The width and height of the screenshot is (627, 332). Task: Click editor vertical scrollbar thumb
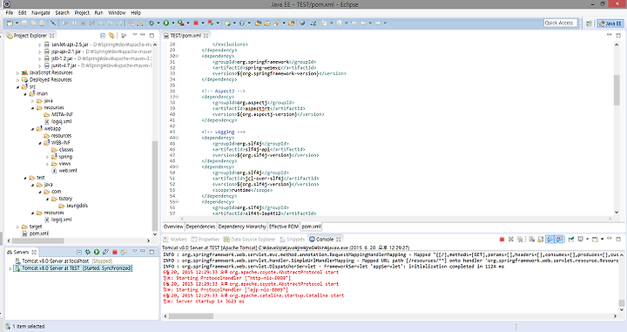617,90
